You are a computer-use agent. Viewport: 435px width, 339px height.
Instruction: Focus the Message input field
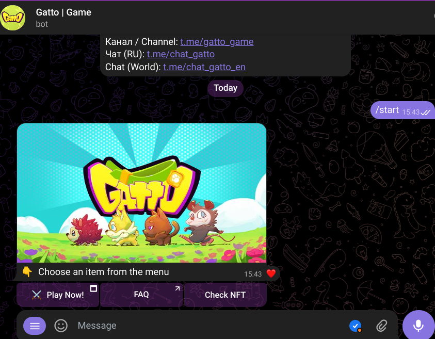click(208, 326)
